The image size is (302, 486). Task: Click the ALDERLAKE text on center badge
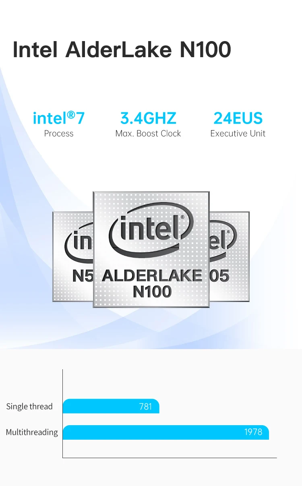(x=152, y=276)
